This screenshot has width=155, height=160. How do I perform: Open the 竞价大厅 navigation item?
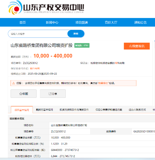111,22
